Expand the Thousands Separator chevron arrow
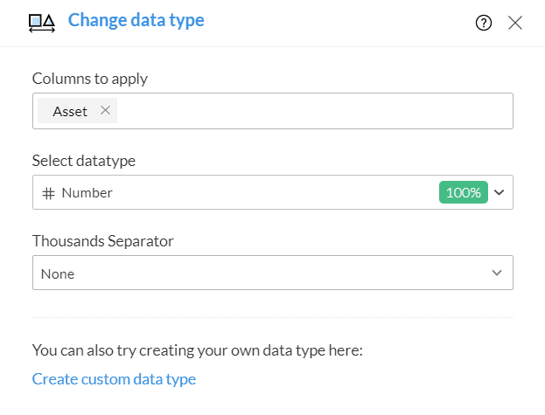The height and width of the screenshot is (415, 545). point(497,273)
